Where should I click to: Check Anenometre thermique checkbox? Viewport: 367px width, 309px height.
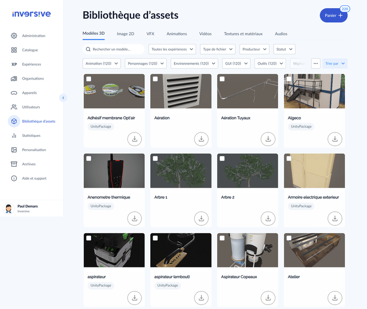pos(89,158)
